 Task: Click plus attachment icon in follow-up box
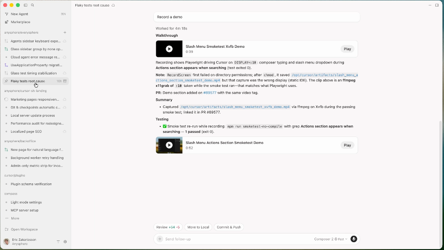[x=160, y=239]
